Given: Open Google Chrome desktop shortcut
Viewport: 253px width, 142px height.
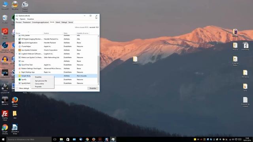Looking at the screenshot, I should (5, 129).
